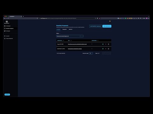This screenshot has height=114, width=153.
Task: Click red reject X in August row
Action: coord(106,44)
